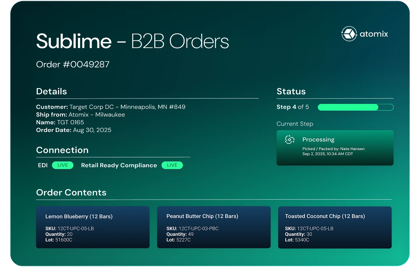This screenshot has width=420, height=267.
Task: Select the Order Contents heading
Action: (x=71, y=193)
